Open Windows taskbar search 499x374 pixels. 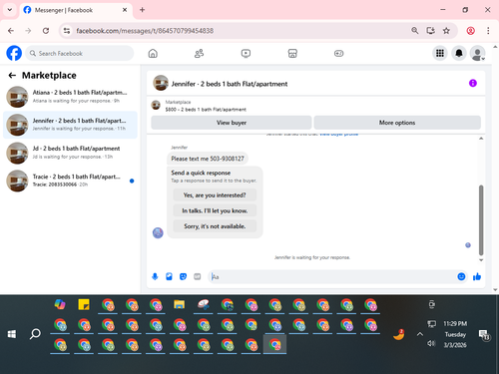35,334
